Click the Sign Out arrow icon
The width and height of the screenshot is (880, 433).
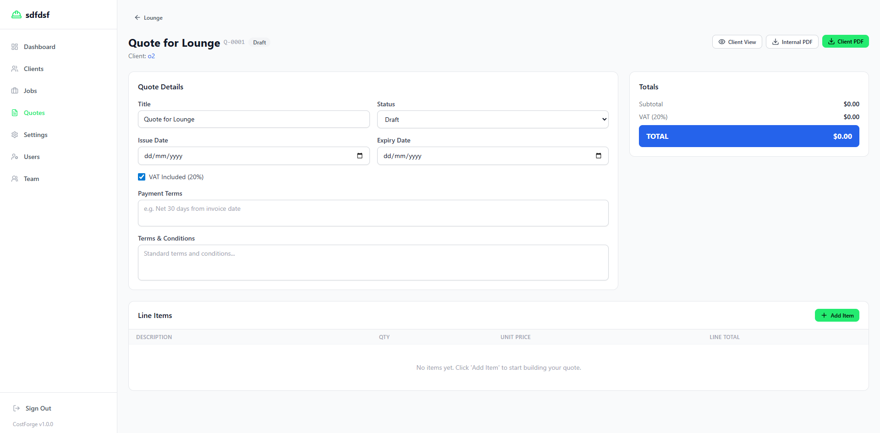[x=16, y=408]
